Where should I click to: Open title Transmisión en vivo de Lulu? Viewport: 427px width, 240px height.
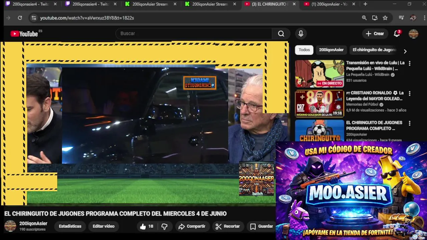pos(375,66)
